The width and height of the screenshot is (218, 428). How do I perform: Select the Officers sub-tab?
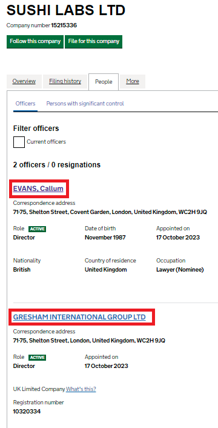click(x=25, y=104)
